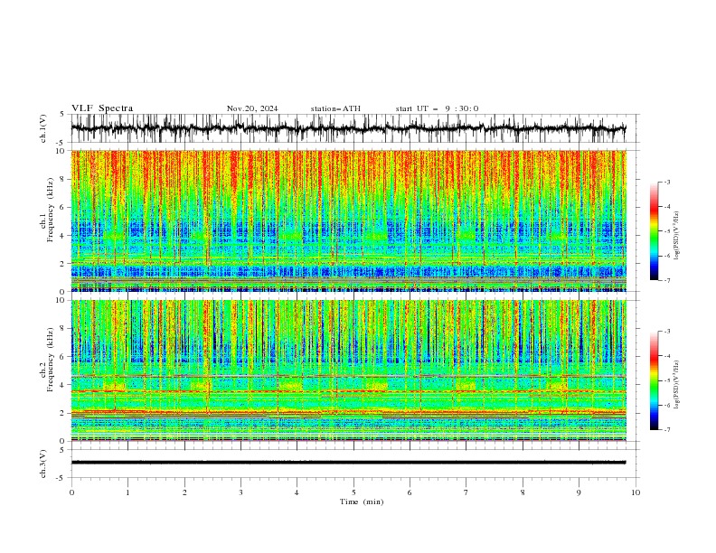716x553 pixels.
Task: Click the '4' tick on ch.2 frequency axis
Action: point(64,385)
